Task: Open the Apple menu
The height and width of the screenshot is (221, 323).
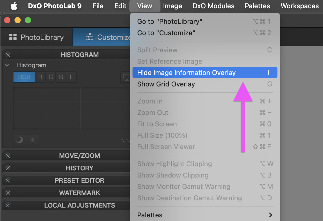Action: pyautogui.click(x=14, y=6)
